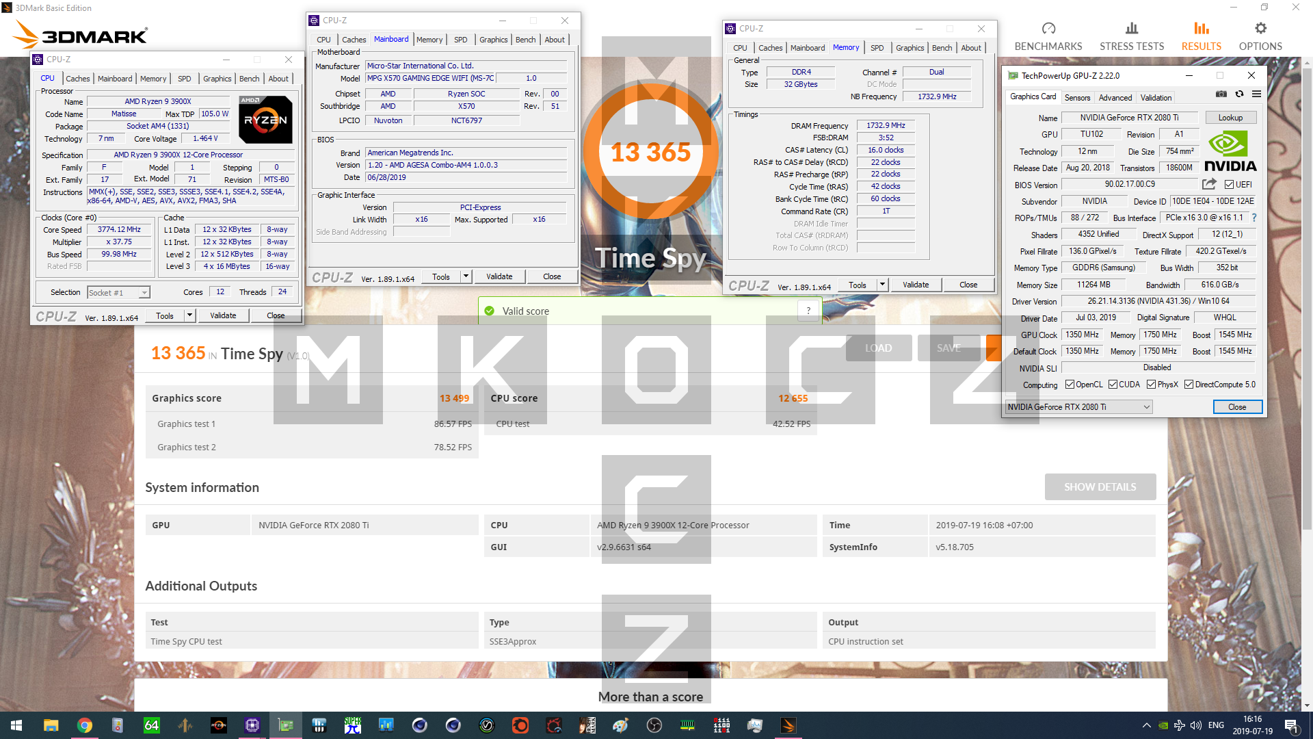
Task: Click the BIOS Version share/export icon in GPU-Z
Action: point(1209,184)
